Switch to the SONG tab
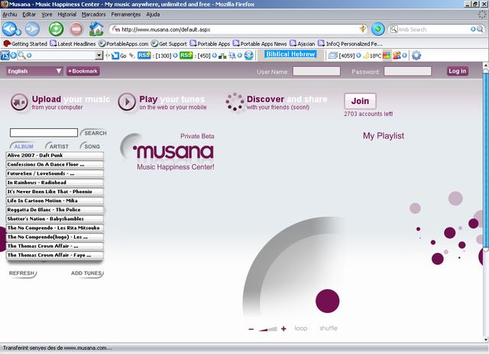 91,146
